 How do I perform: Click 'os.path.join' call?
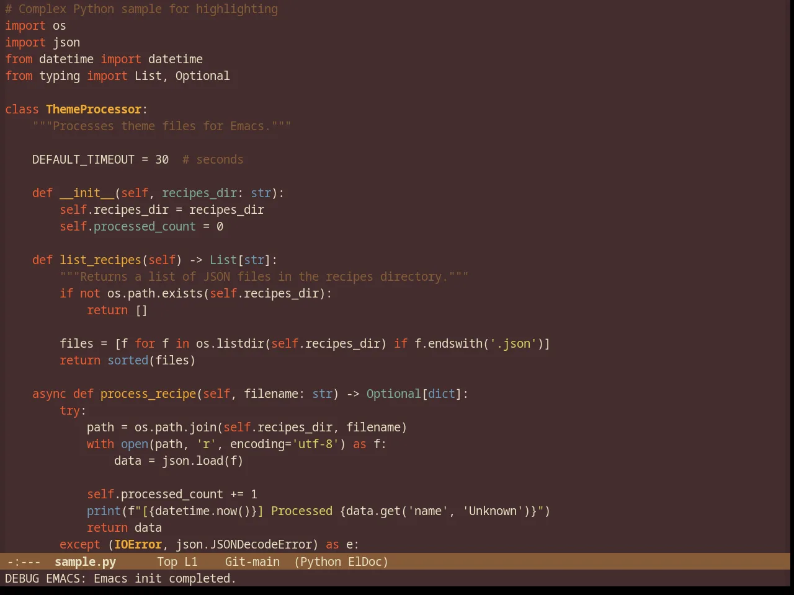[x=176, y=428]
